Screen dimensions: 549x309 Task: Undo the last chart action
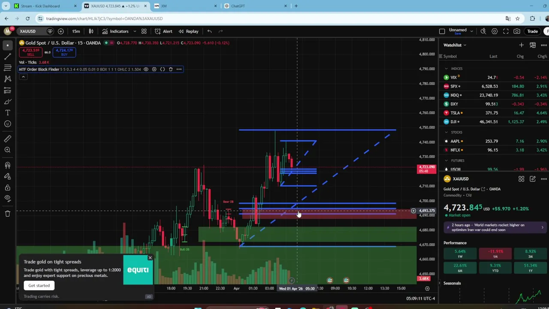[x=209, y=31]
